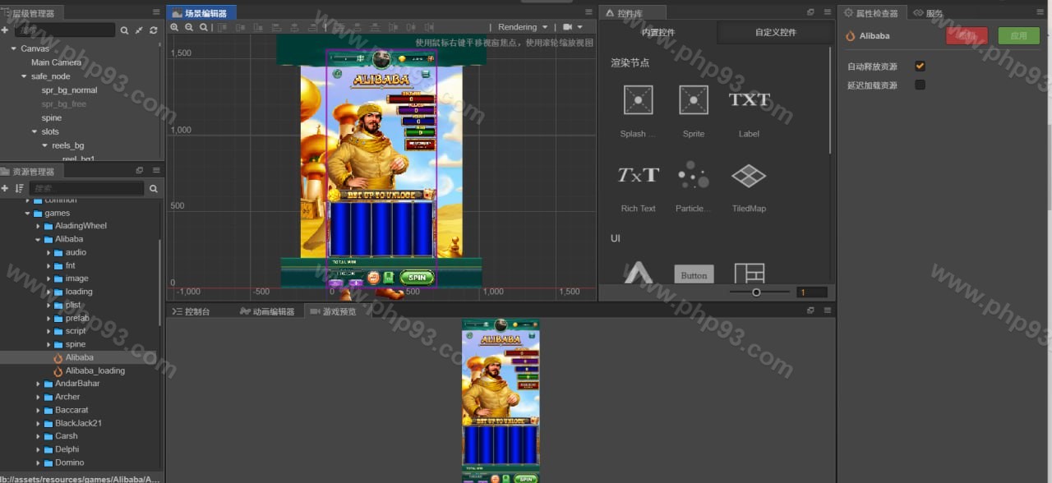Expand the AladingWheel folder
1052x483 pixels.
click(x=38, y=226)
